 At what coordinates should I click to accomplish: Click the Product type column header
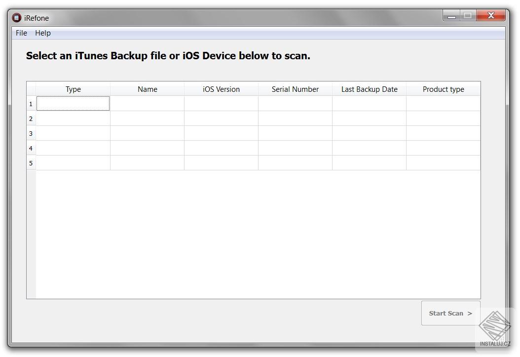443,89
